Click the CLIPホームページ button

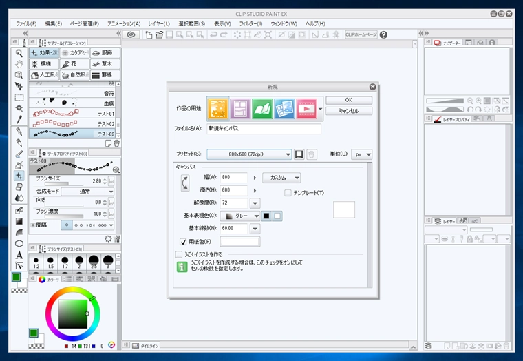(361, 34)
